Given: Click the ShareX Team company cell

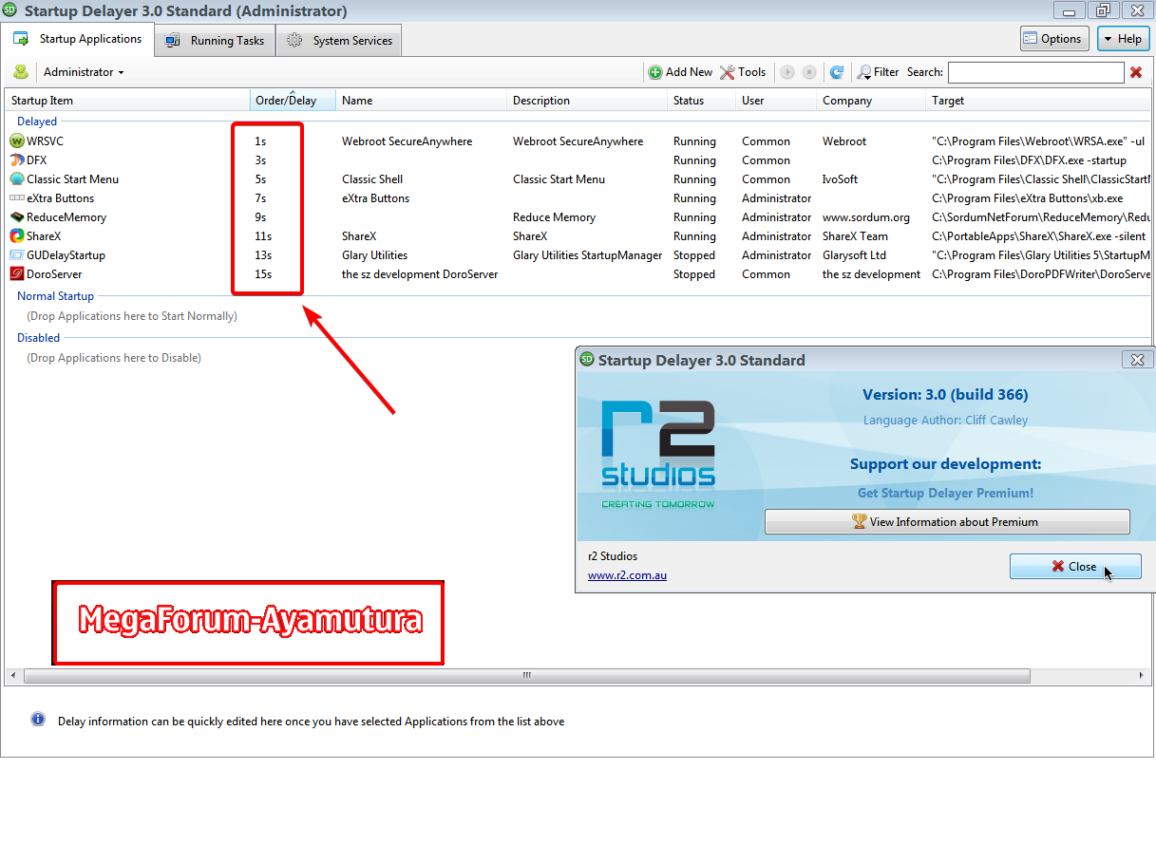Looking at the screenshot, I should click(x=855, y=236).
